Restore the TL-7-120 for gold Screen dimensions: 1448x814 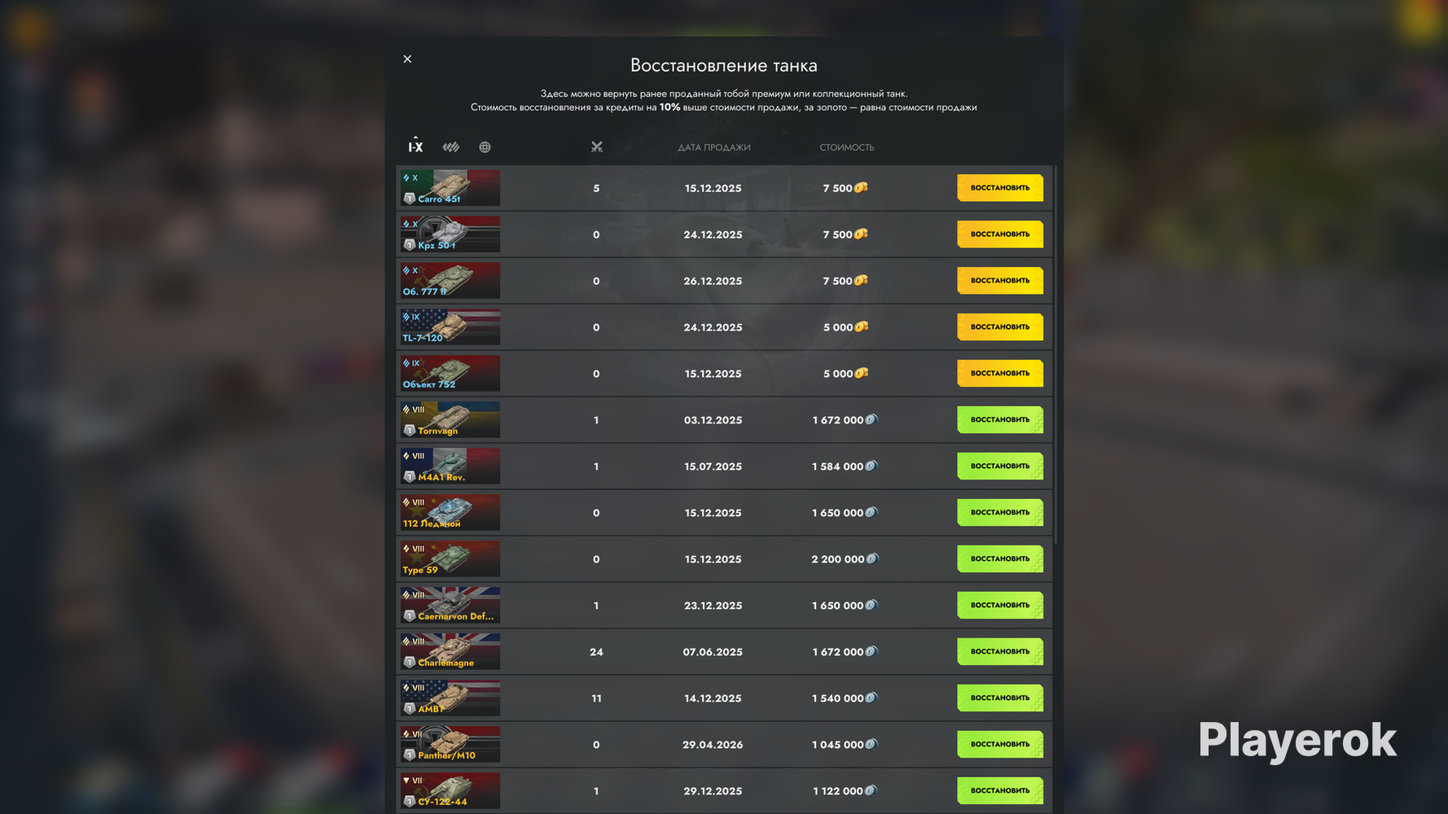click(1000, 327)
